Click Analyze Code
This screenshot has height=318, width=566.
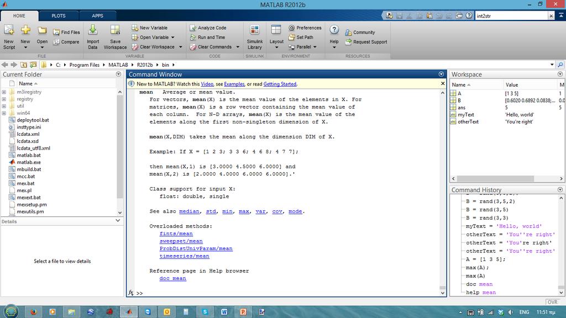pyautogui.click(x=208, y=28)
